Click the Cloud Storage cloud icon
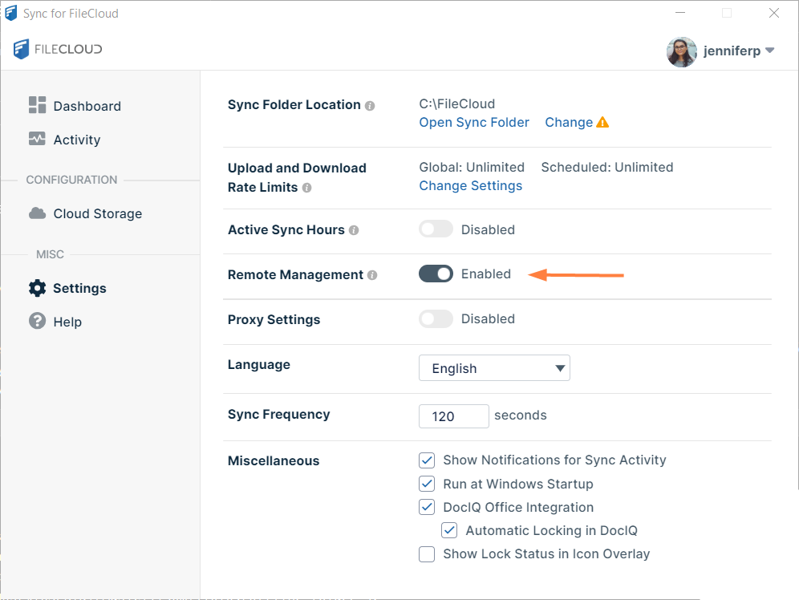799x600 pixels. point(37,213)
